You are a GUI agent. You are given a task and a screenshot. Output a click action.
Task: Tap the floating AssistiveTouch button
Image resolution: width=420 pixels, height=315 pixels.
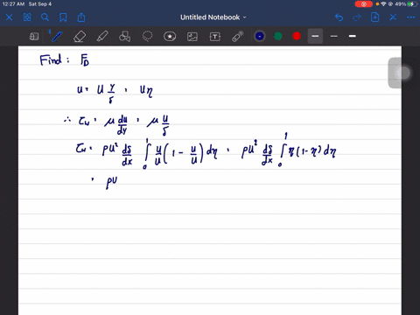tap(403, 73)
